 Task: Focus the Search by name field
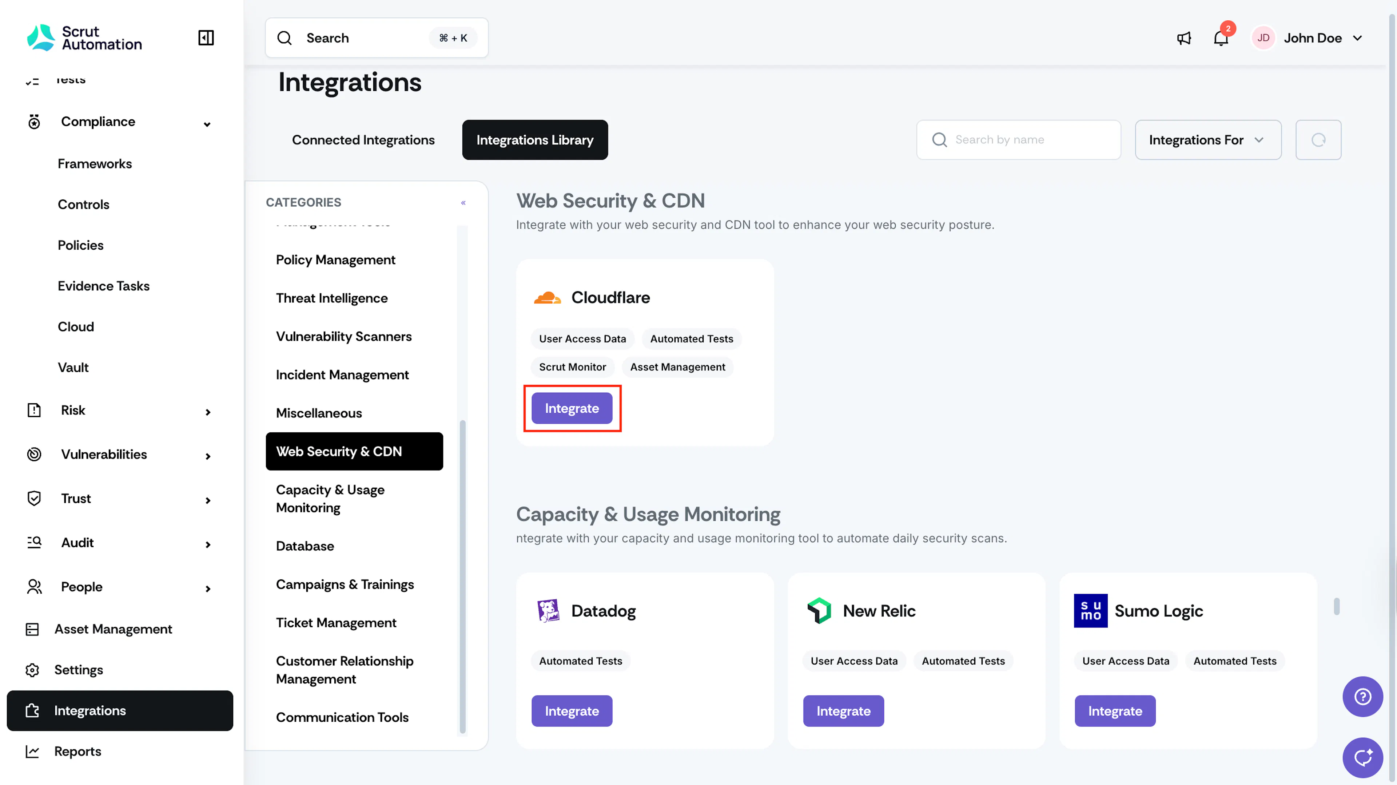(x=1019, y=140)
